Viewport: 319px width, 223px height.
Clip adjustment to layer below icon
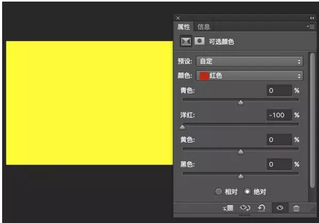pyautogui.click(x=228, y=208)
